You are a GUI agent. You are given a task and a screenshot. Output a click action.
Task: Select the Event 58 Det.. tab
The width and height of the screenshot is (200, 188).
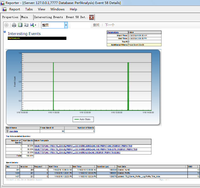(x=77, y=17)
